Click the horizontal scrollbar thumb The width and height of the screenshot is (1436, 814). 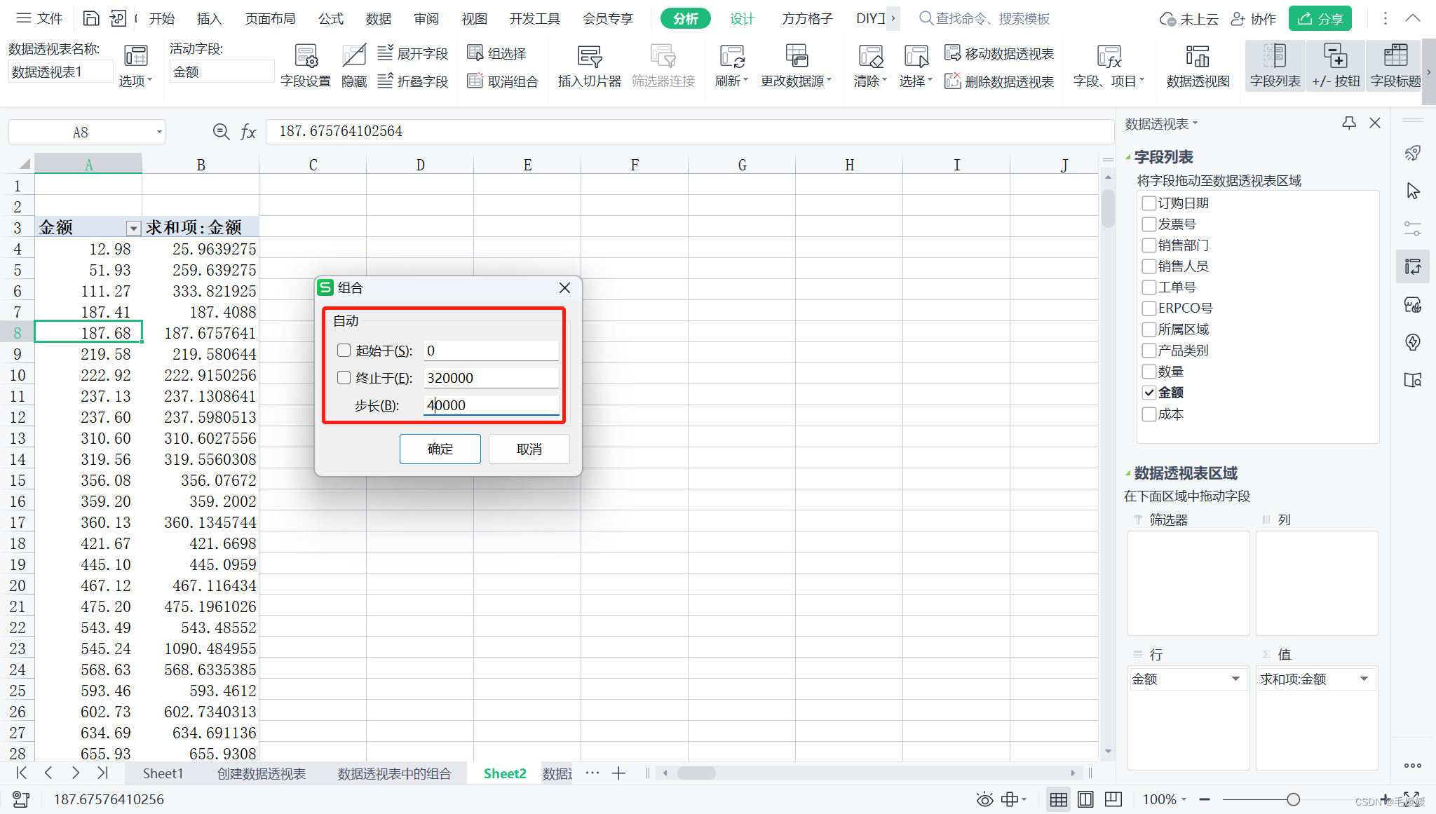[x=696, y=773]
